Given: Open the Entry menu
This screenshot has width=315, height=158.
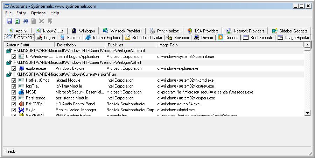Looking at the screenshot, I should 21,13.
